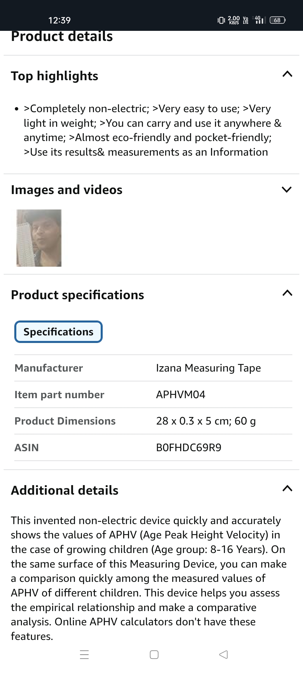303x673 pixels.
Task: Tap the battery indicator in status bar
Action: click(277, 20)
